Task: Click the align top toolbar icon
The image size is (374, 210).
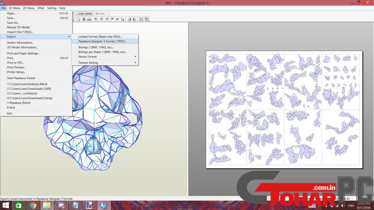Action: [112, 19]
